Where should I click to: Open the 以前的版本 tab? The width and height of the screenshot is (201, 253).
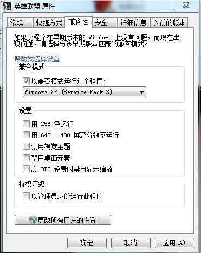tap(169, 23)
